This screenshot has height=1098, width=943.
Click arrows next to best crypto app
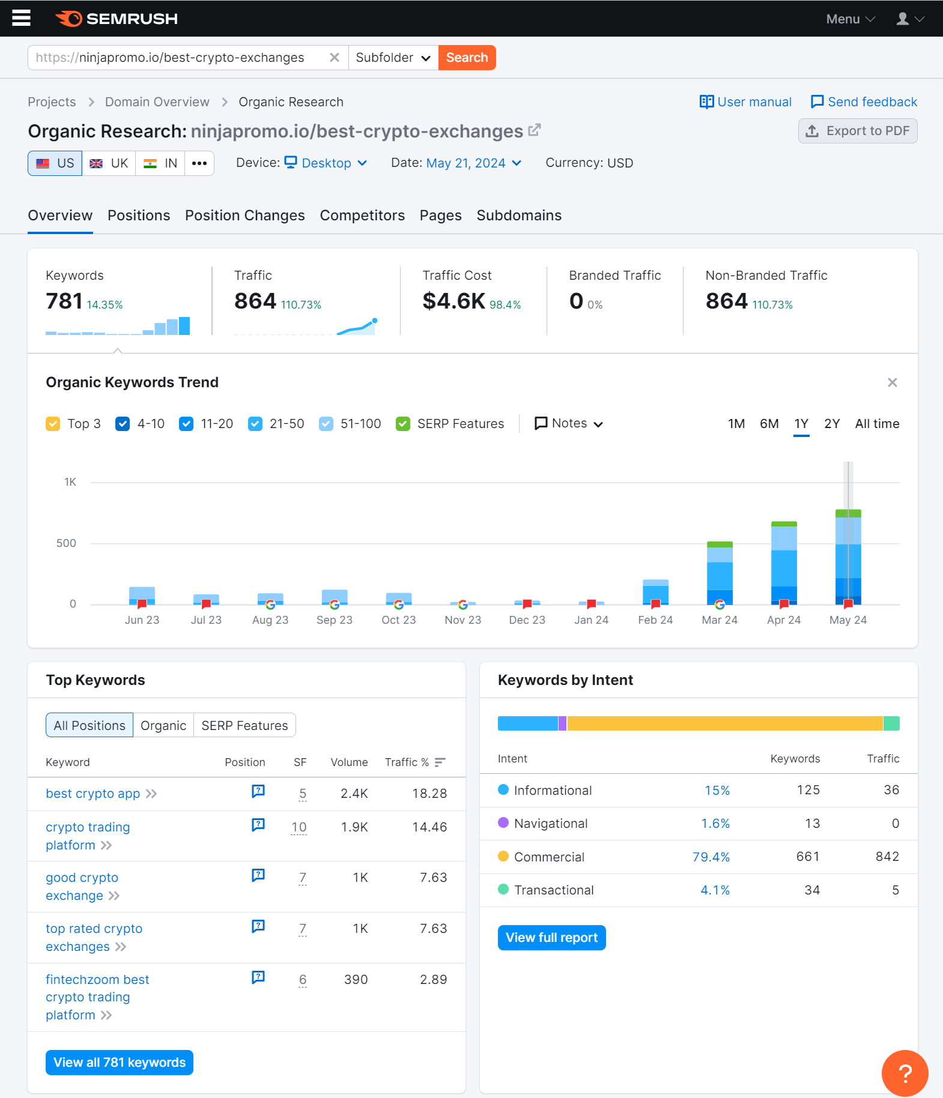(x=151, y=794)
